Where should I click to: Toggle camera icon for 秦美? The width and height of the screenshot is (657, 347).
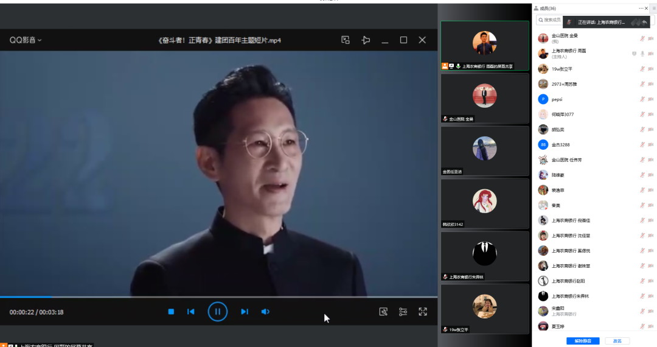tap(651, 205)
